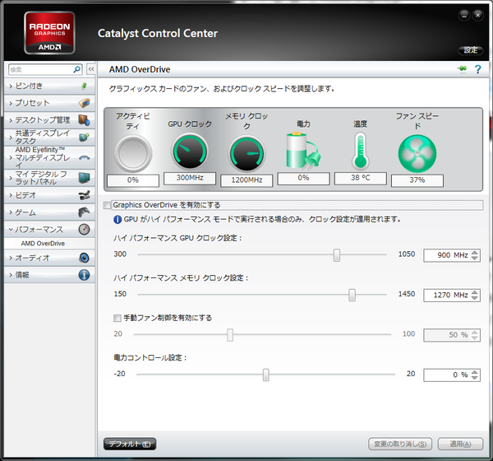Decrease memory clock with down arrow
This screenshot has height=461, width=493.
point(474,298)
